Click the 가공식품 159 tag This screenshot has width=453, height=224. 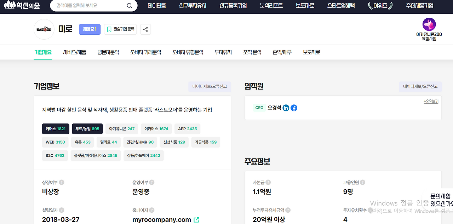[x=206, y=142]
